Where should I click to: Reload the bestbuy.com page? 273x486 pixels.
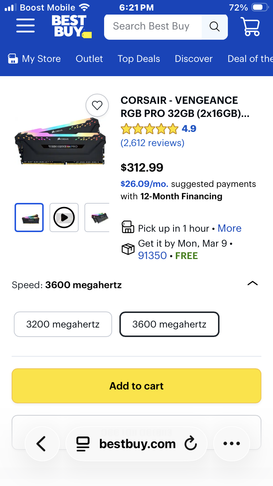[x=190, y=444]
